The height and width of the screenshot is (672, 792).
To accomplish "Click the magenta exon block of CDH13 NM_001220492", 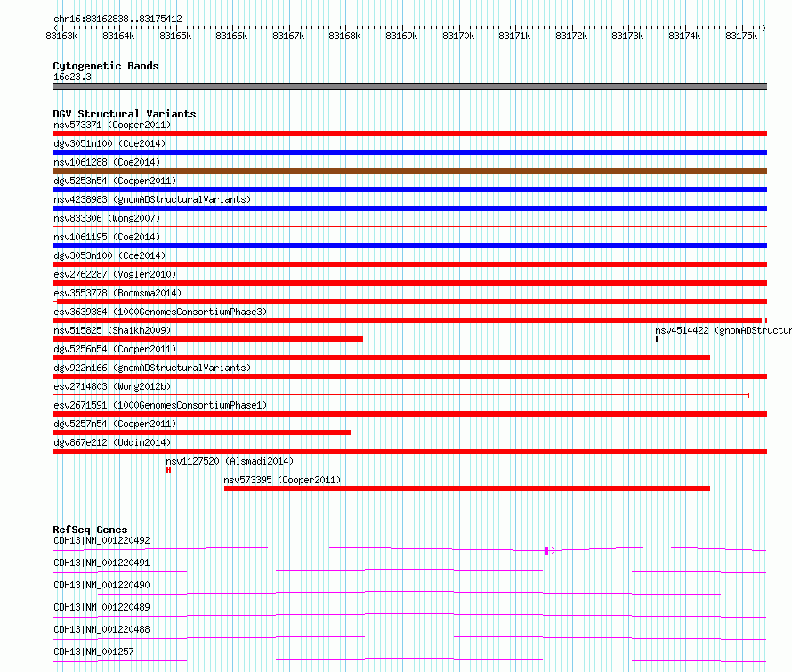I will tap(546, 551).
